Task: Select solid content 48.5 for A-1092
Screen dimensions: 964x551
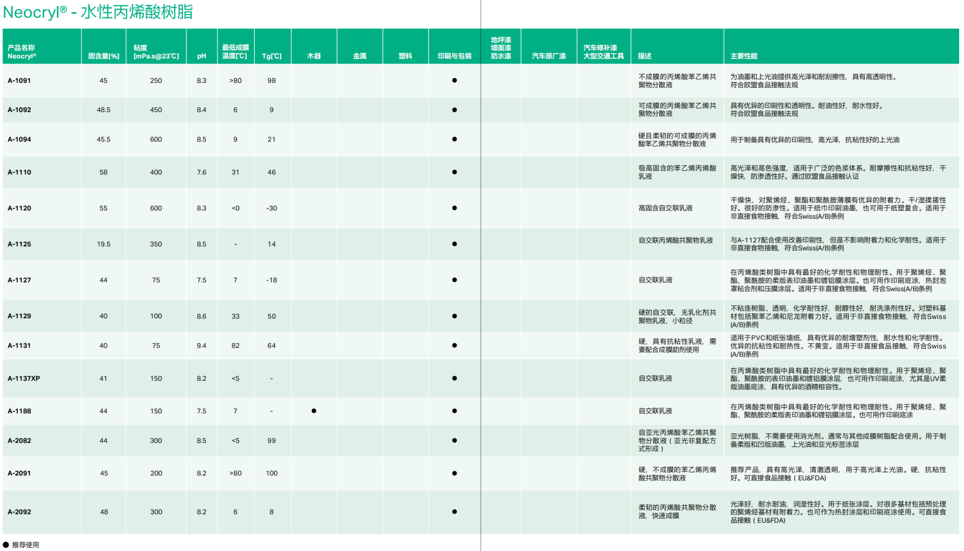Action: click(x=104, y=110)
